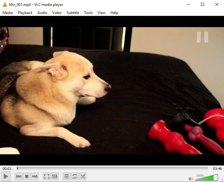Open the Tools menu
The width and height of the screenshot is (224, 182).
[x=88, y=13]
